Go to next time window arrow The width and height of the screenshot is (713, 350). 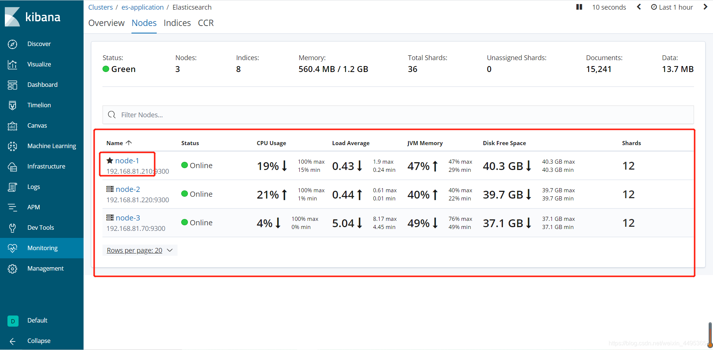coord(705,7)
